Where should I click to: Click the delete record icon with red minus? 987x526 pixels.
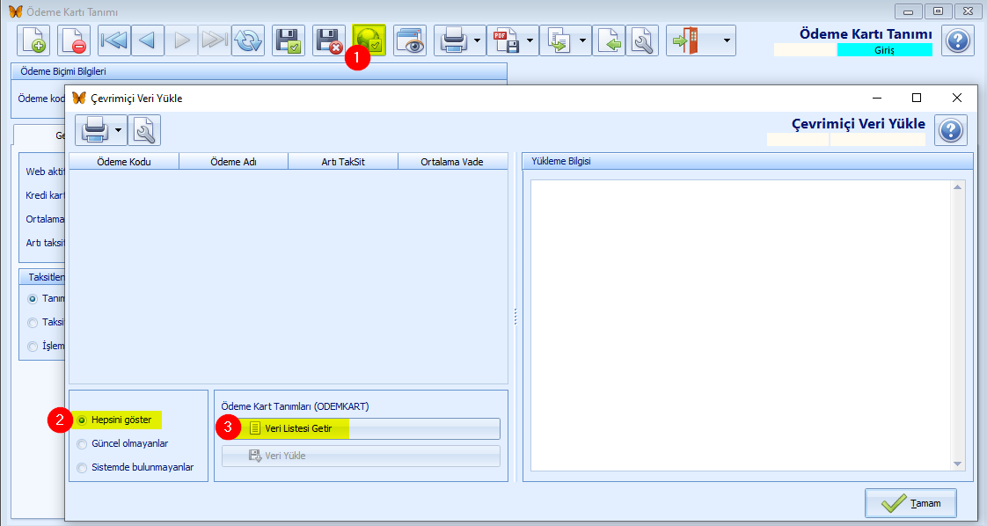74,40
